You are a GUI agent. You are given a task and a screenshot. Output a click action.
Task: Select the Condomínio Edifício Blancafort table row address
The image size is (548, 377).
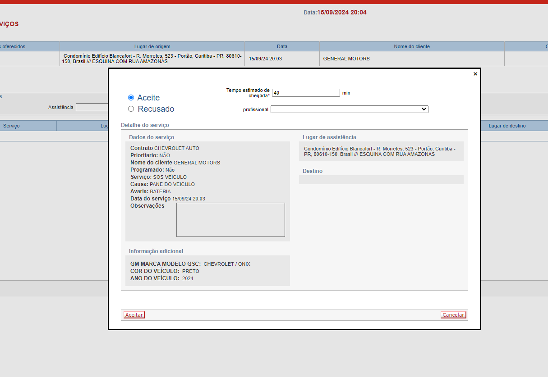(x=152, y=59)
